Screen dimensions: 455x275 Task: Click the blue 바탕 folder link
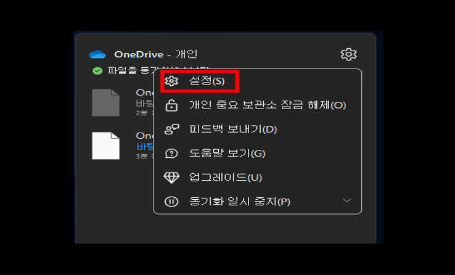click(145, 146)
